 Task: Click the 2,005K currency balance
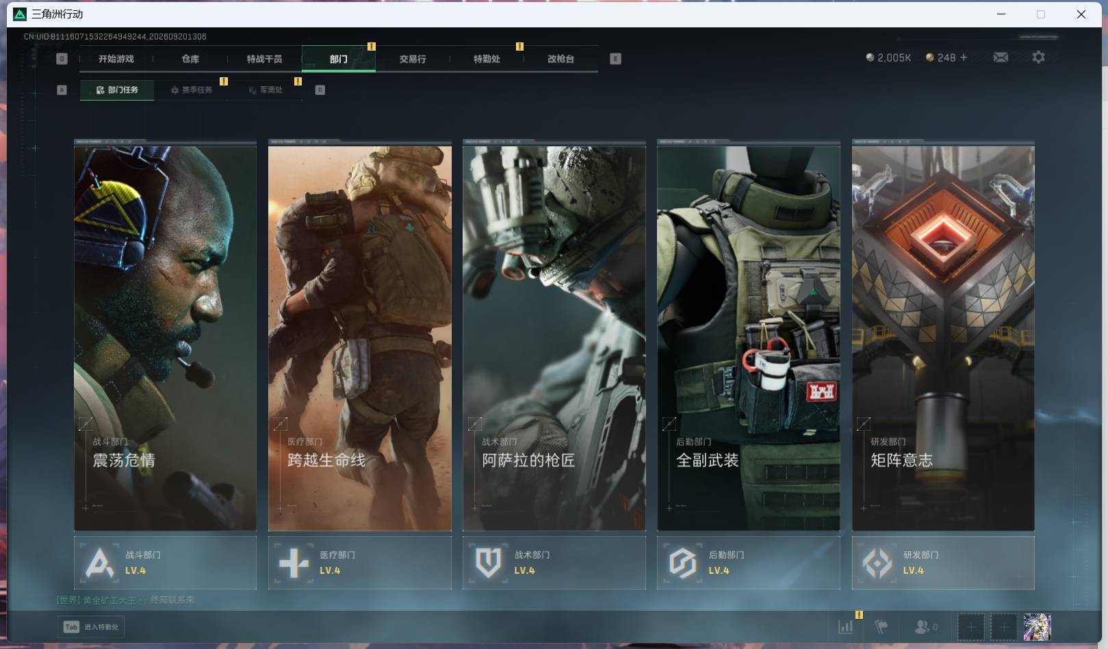(888, 57)
